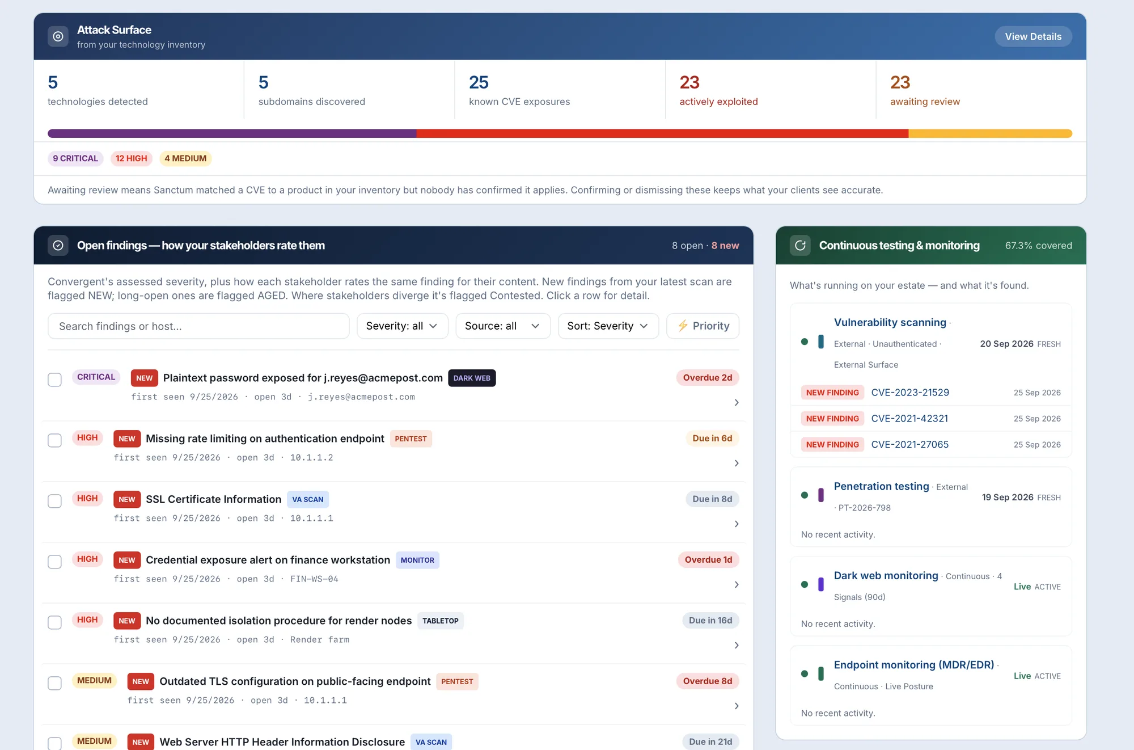Open the Vulnerability scanning service link
Screen dimensions: 1134x750
(x=890, y=322)
